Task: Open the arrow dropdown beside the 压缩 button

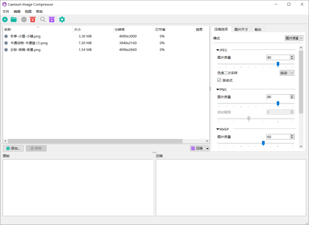Action: (x=207, y=149)
